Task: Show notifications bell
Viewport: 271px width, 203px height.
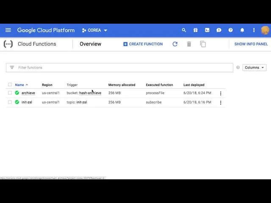Action: pyautogui.click(x=242, y=30)
